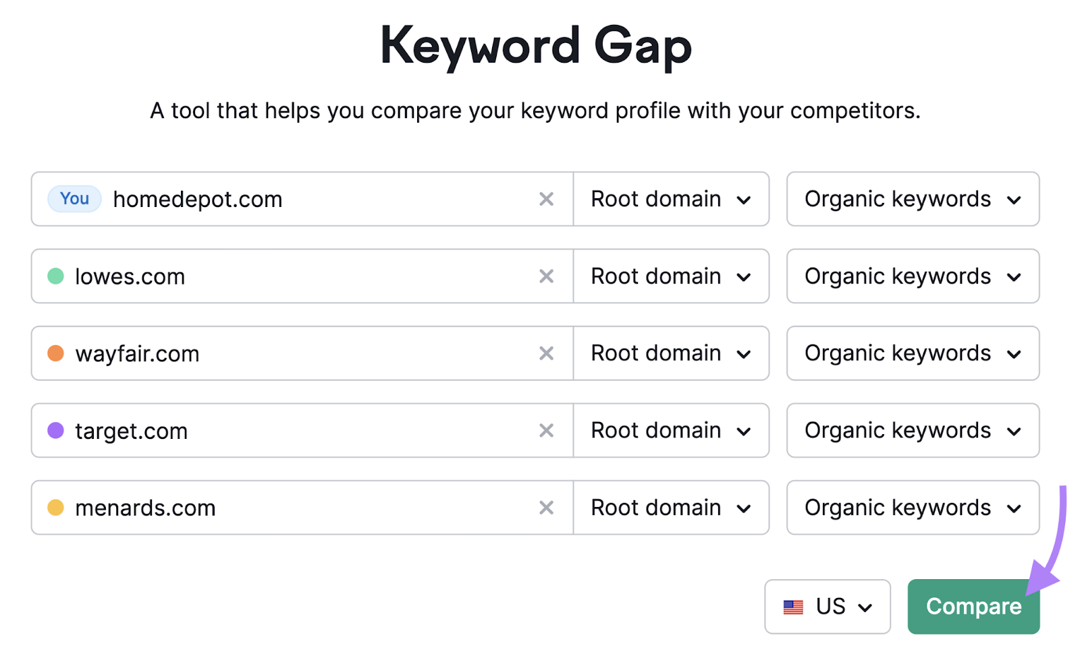
Task: Clear the wayfair.com competitor entry
Action: tap(546, 353)
